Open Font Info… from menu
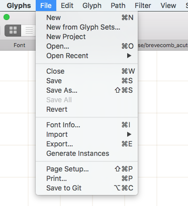The image size is (188, 206). tap(87, 125)
